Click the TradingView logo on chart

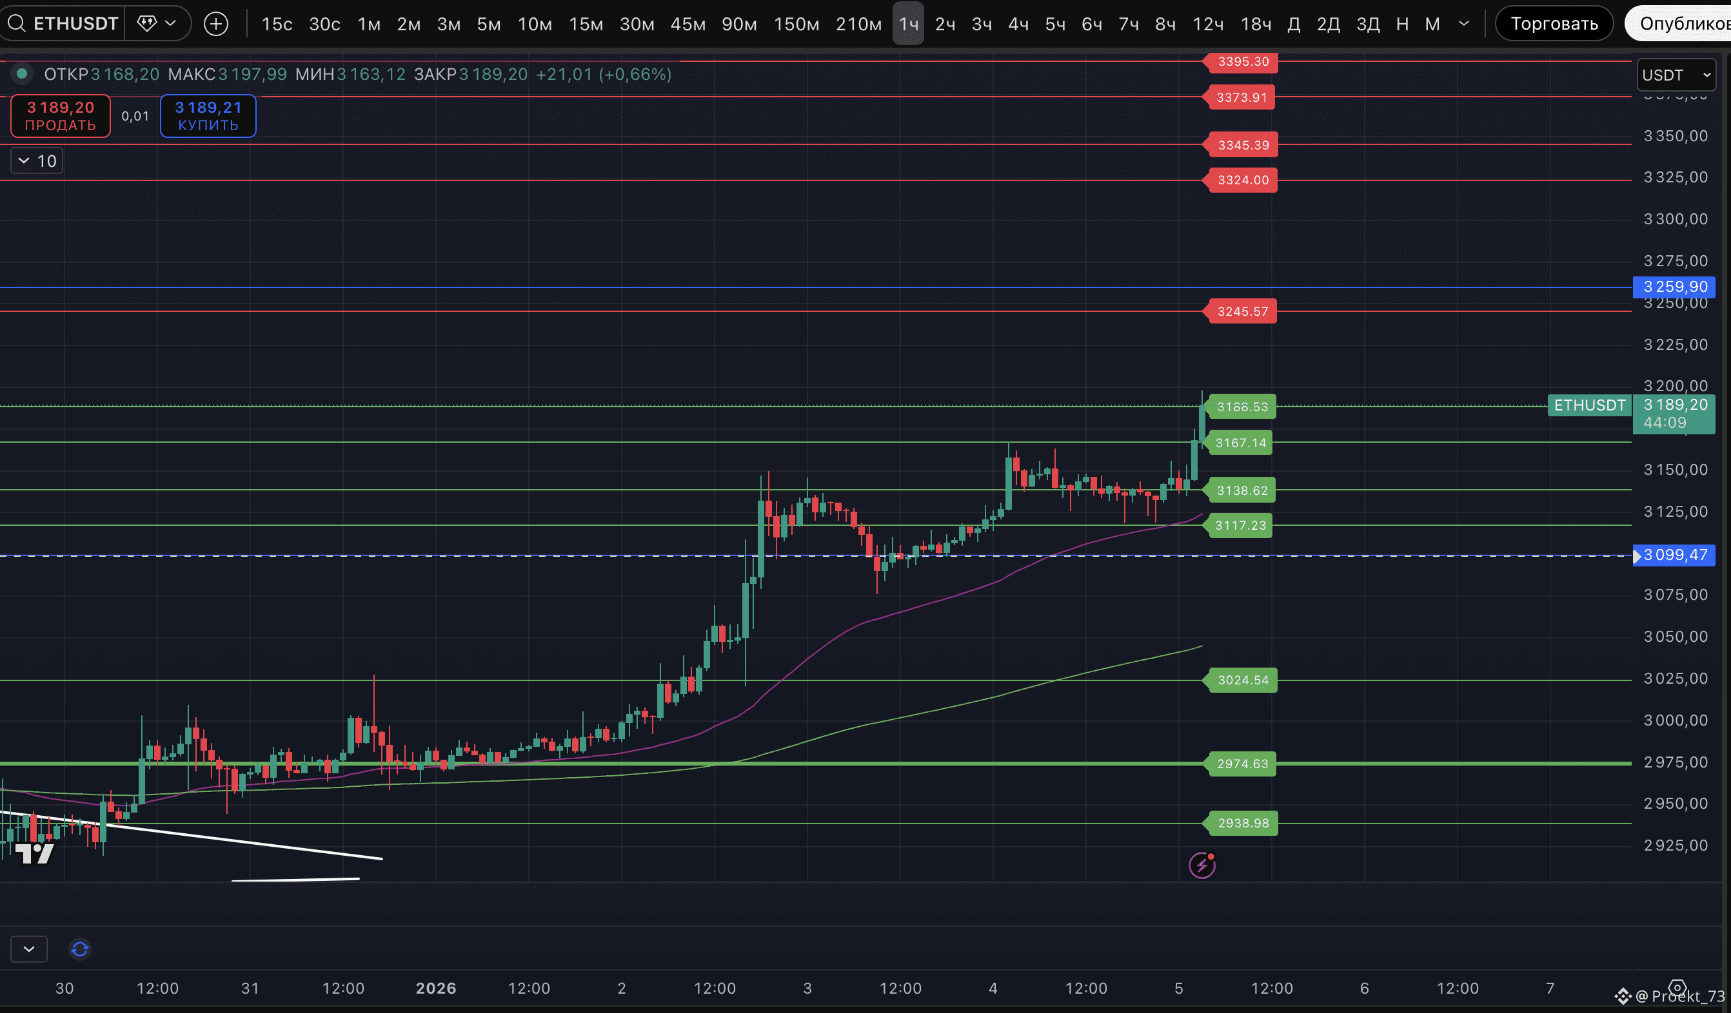[x=34, y=853]
